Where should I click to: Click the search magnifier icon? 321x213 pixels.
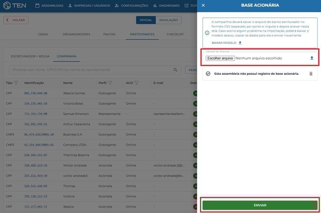coord(175,70)
